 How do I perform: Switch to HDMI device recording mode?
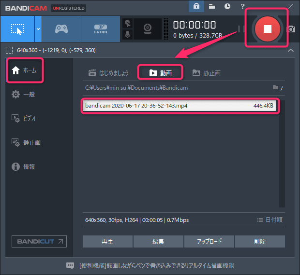(x=100, y=29)
